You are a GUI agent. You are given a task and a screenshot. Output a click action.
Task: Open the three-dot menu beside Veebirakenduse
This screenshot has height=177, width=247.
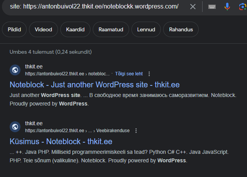pyautogui.click(x=136, y=131)
